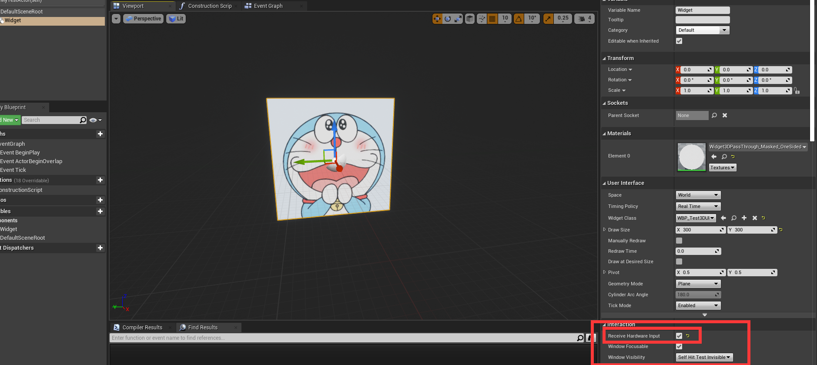This screenshot has width=817, height=365.
Task: Click the Element 0 material thumbnail
Action: tap(692, 157)
